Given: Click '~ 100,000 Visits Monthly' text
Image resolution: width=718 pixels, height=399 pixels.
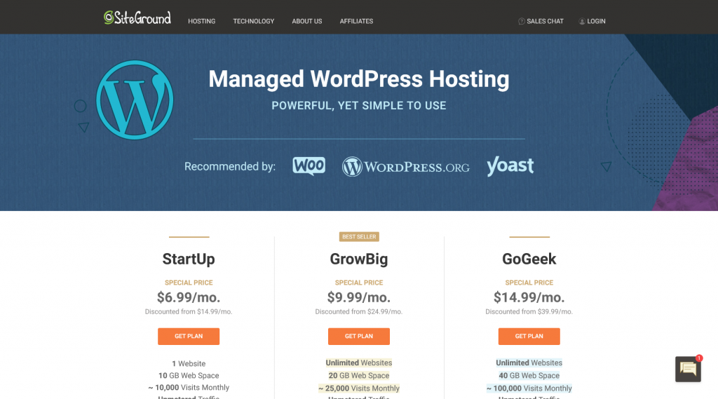Looking at the screenshot, I should click(529, 388).
